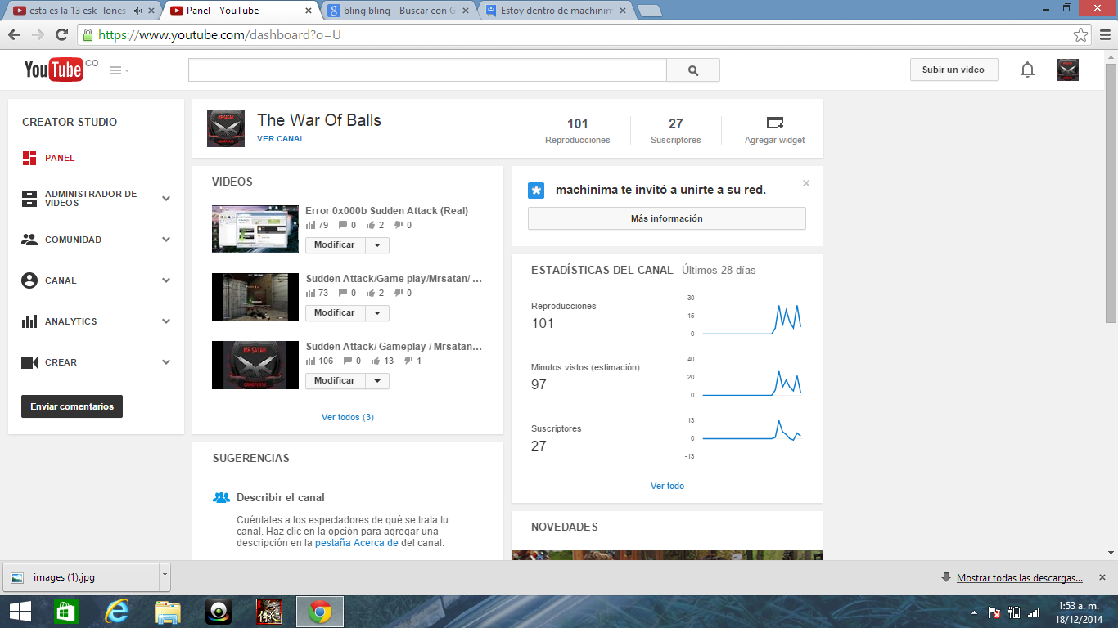Expand the Crear section chevron
The image size is (1118, 628).
(166, 362)
